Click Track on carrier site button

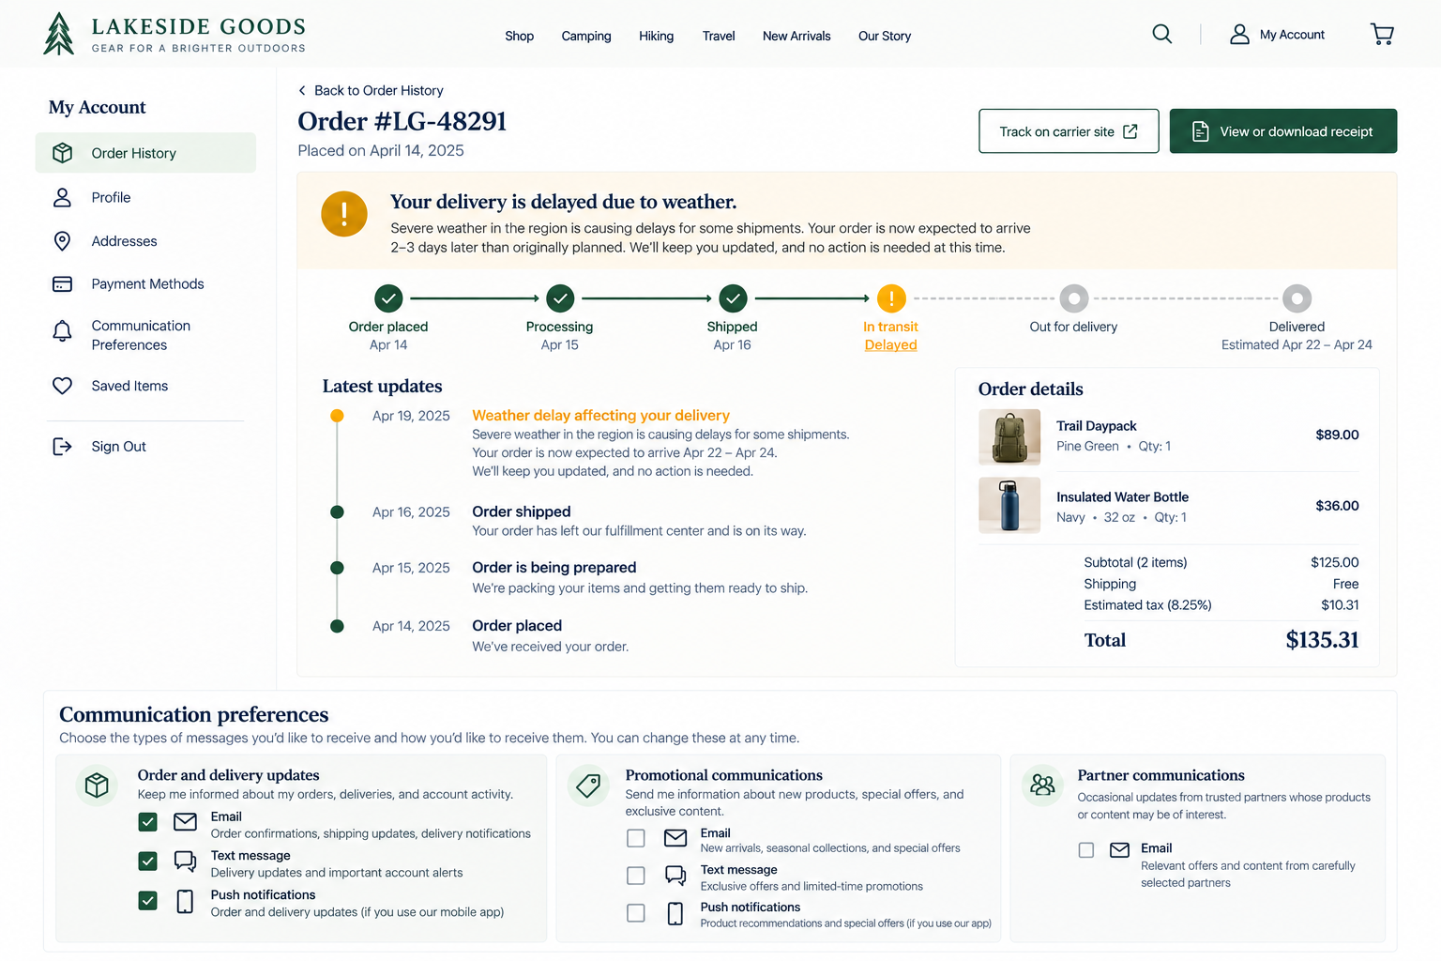[1069, 131]
